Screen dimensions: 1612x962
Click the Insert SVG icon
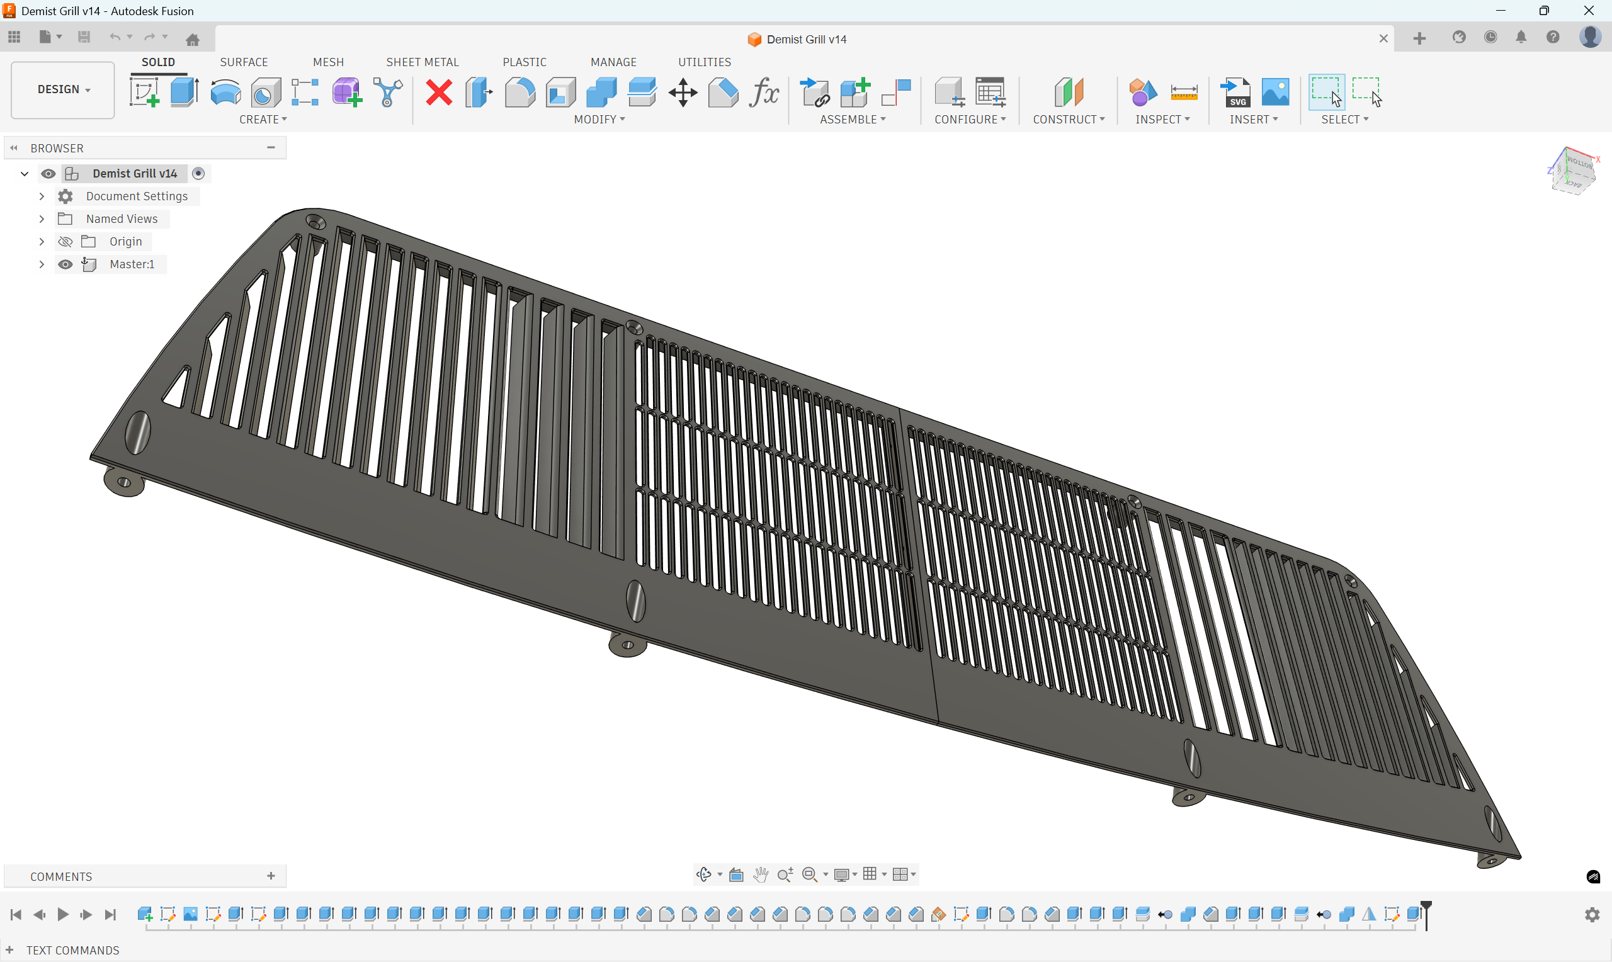[1235, 92]
